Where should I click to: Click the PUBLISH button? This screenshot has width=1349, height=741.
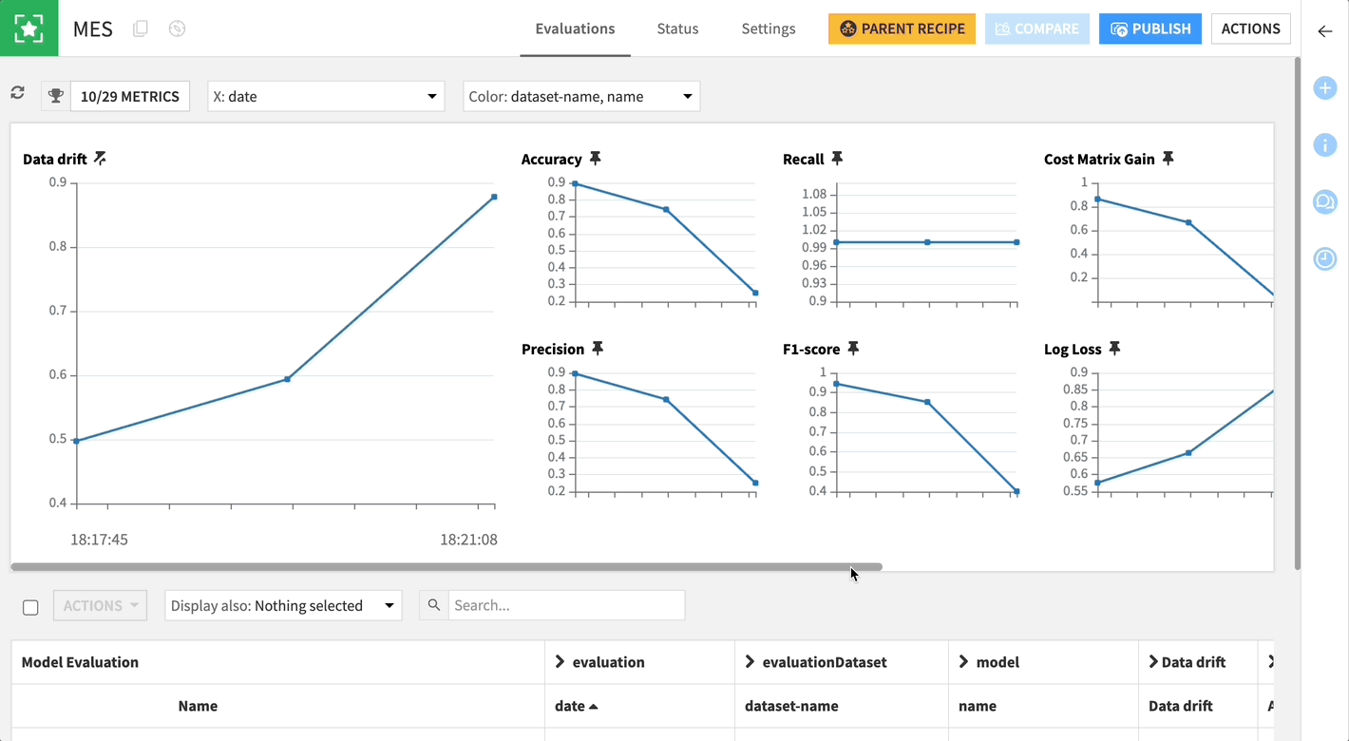pos(1149,28)
